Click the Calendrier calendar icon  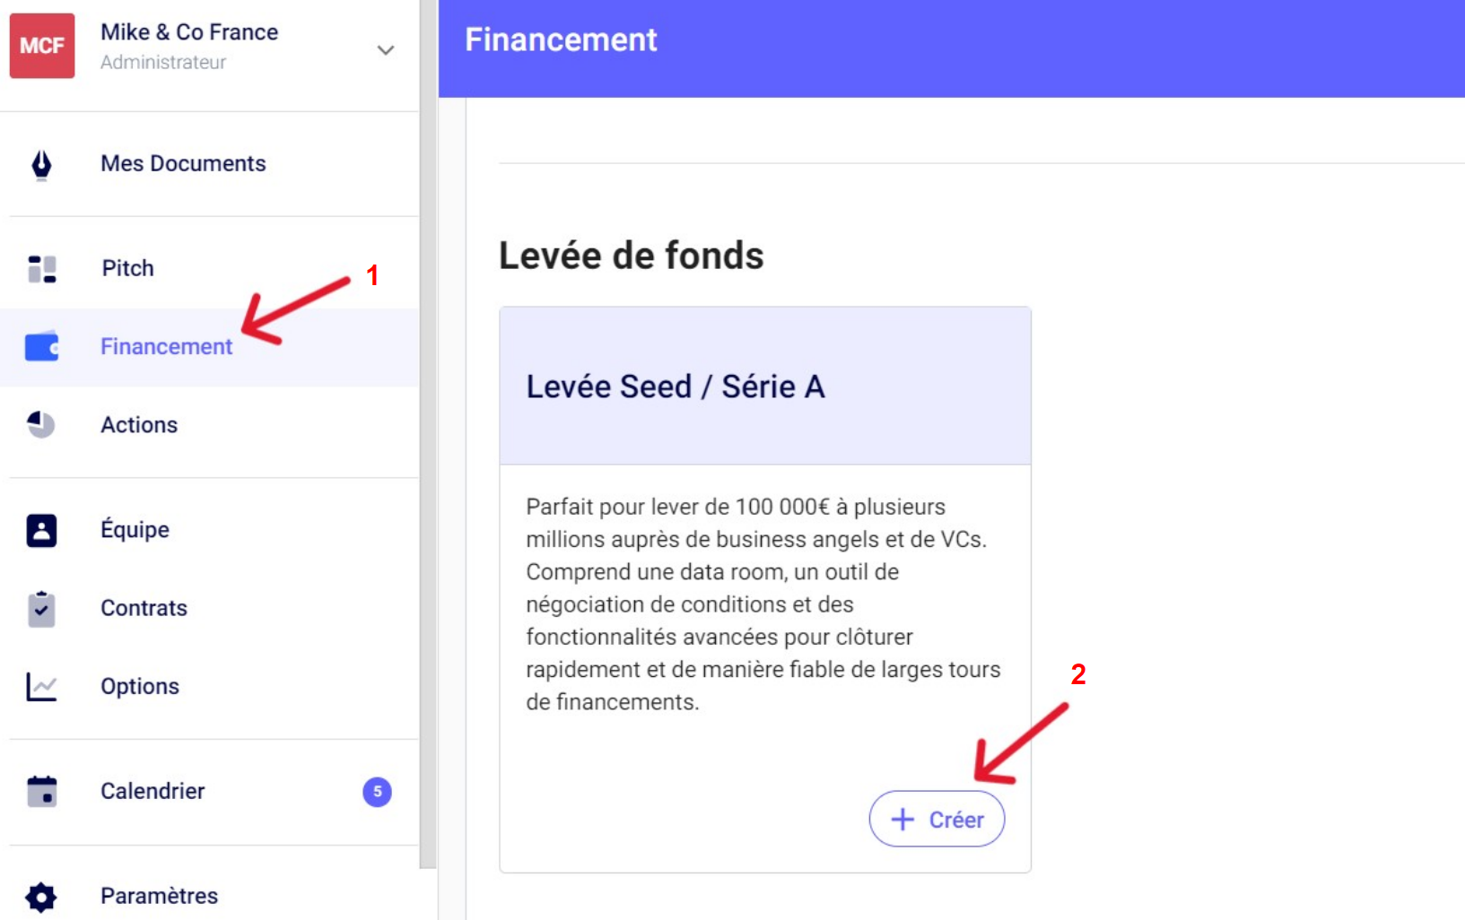pos(41,792)
